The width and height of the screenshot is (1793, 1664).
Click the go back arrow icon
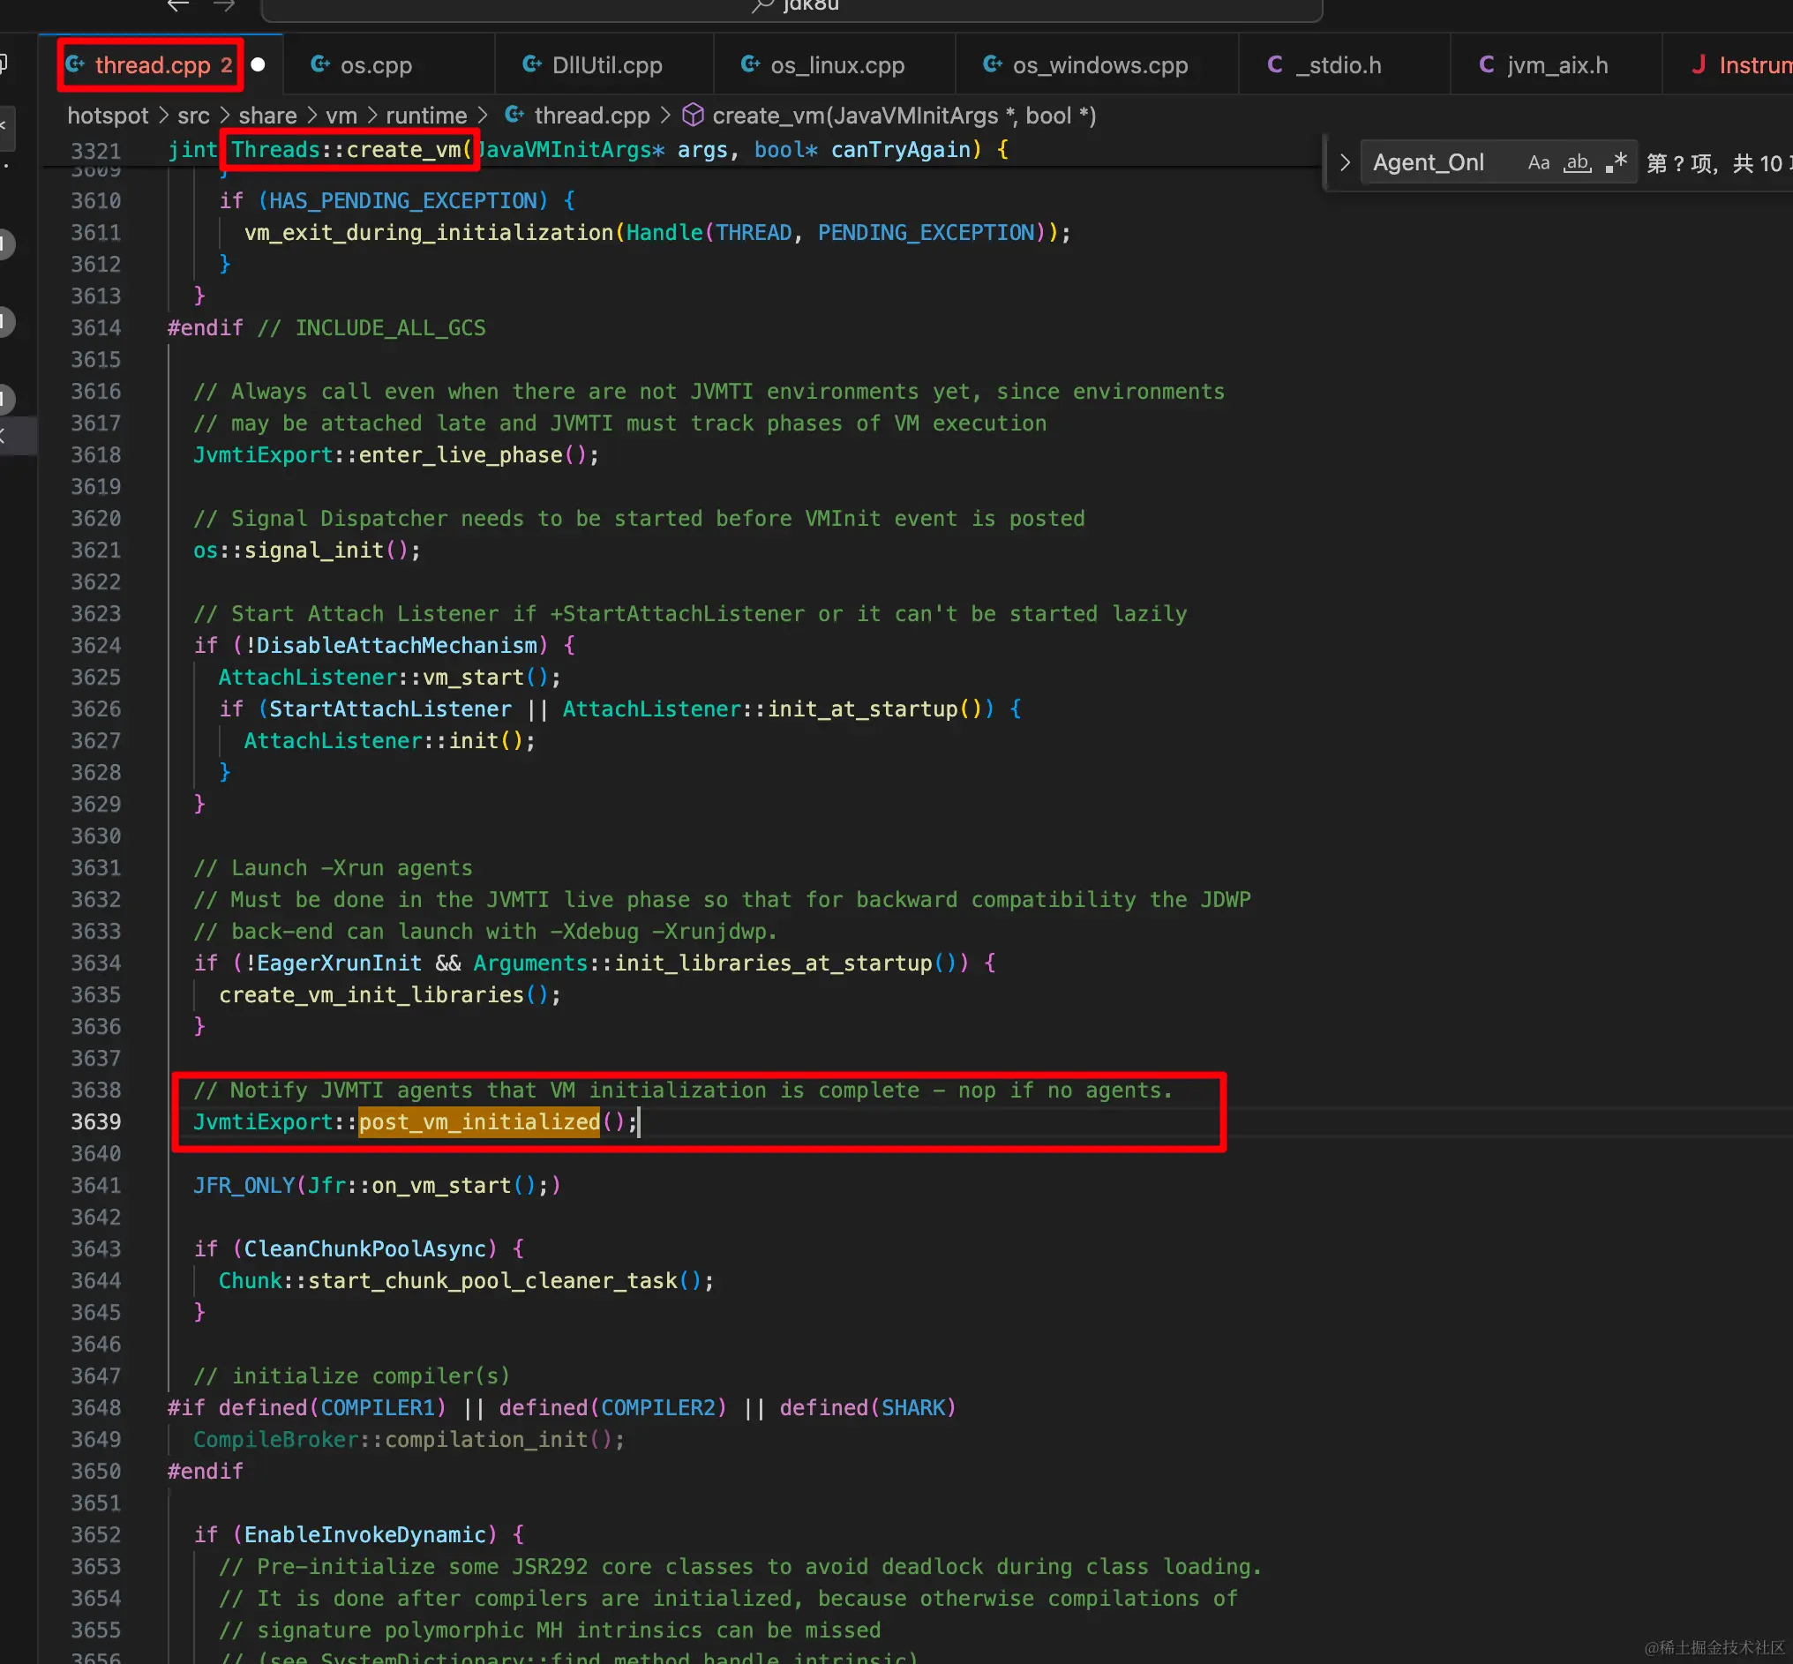point(178,5)
